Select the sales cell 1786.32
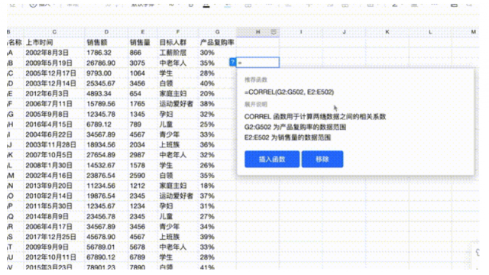The height and width of the screenshot is (275, 489). 106,53
